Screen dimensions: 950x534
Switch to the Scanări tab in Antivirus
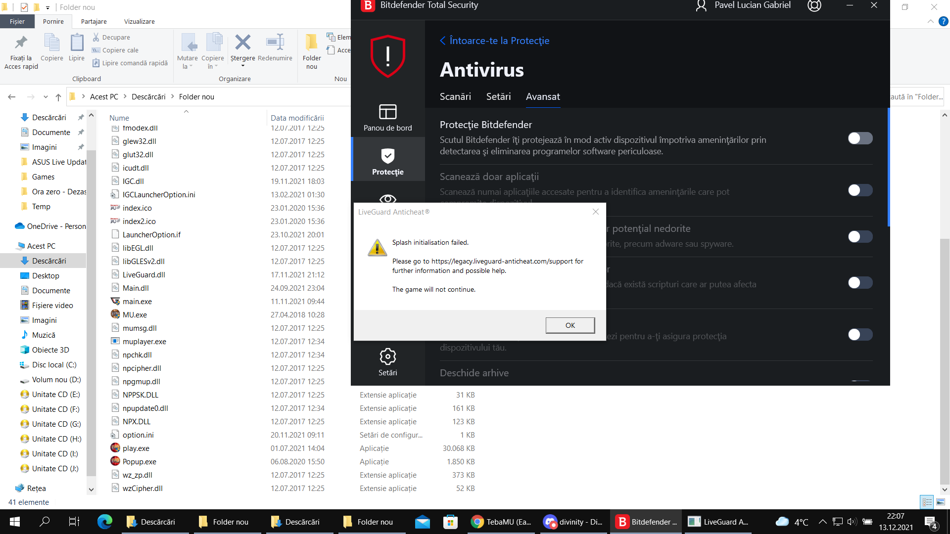point(455,96)
